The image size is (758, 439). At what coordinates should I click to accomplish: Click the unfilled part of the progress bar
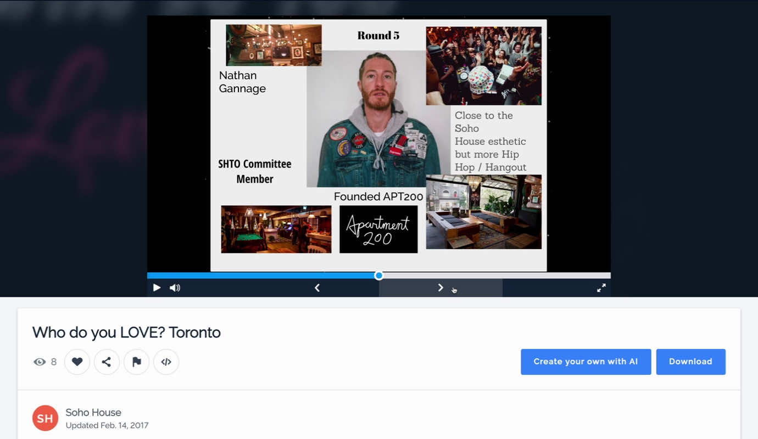pyautogui.click(x=494, y=275)
